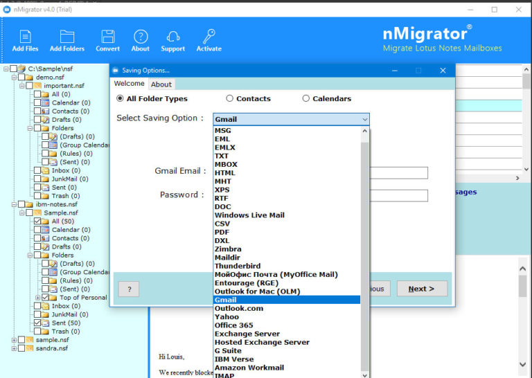Screen dimensions: 532x378
Task: Click the Calendar icon under Sample.nsf
Action: tap(45, 230)
